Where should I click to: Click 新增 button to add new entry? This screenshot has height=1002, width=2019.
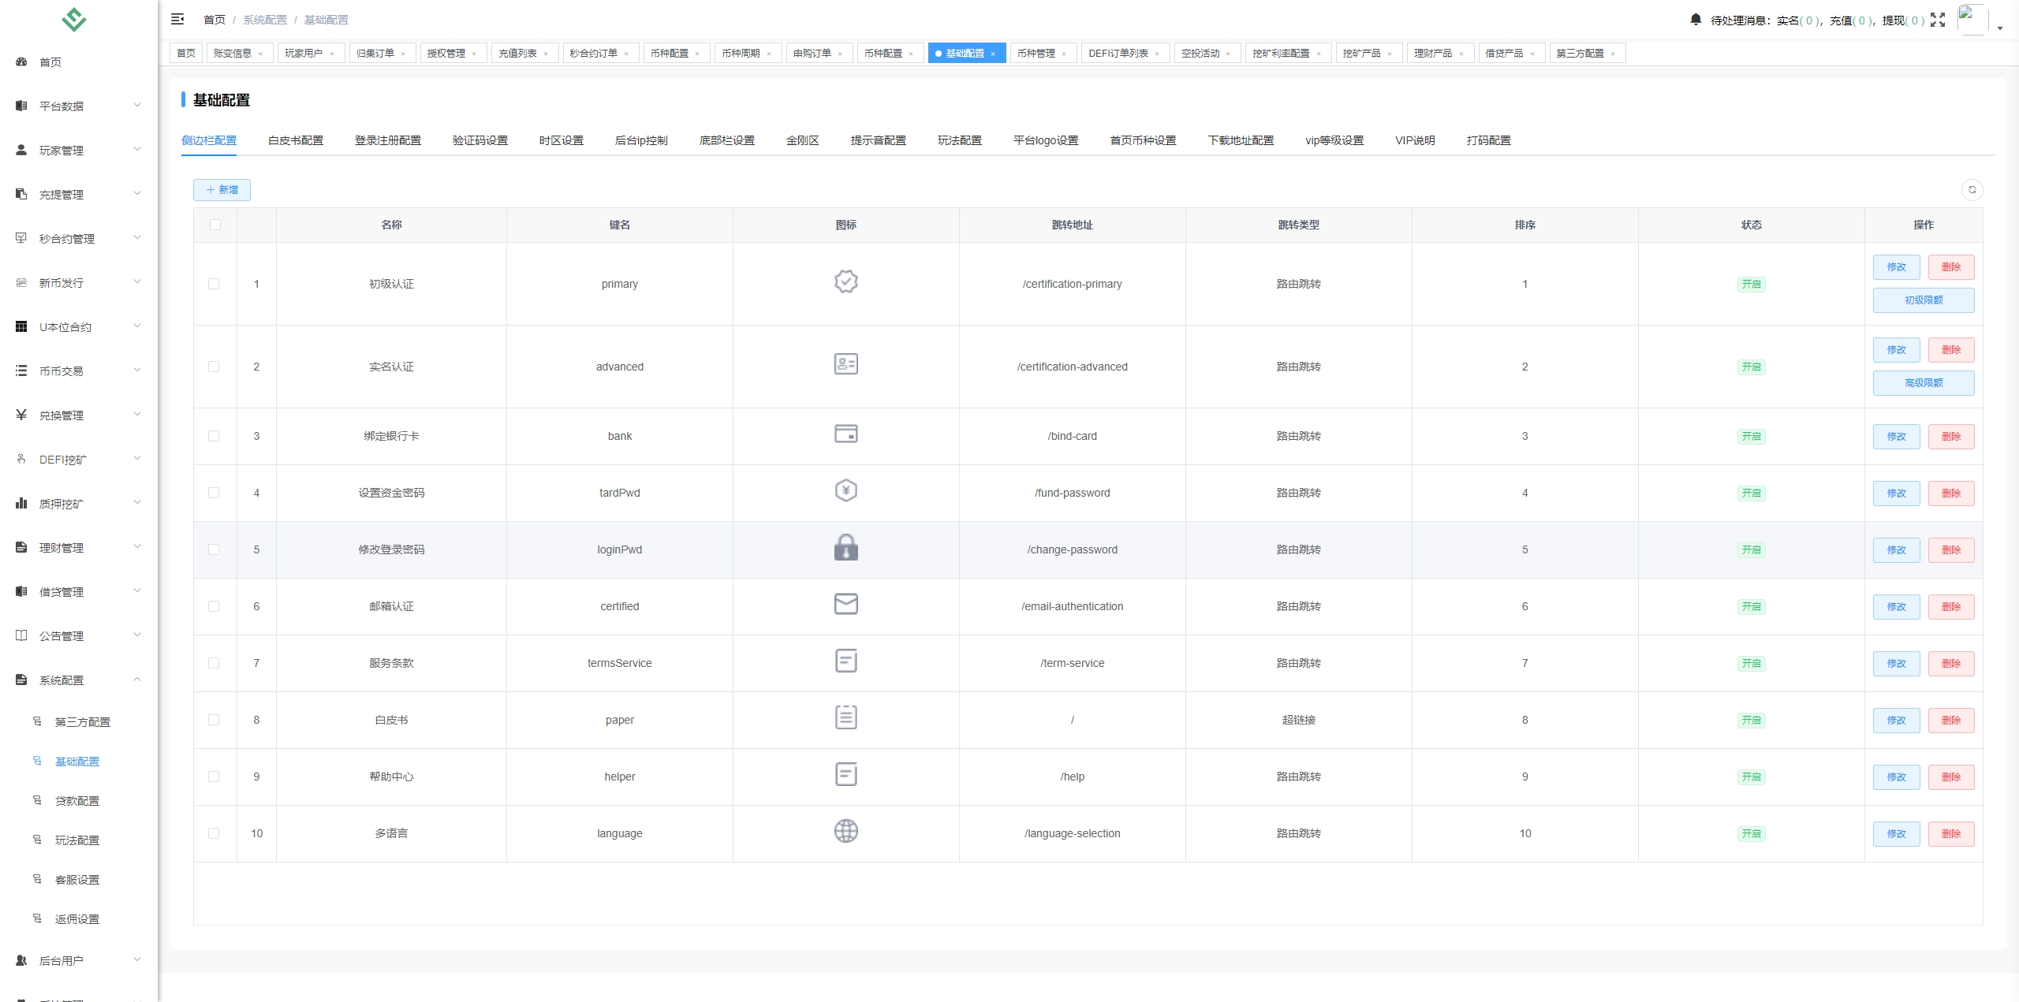(222, 189)
